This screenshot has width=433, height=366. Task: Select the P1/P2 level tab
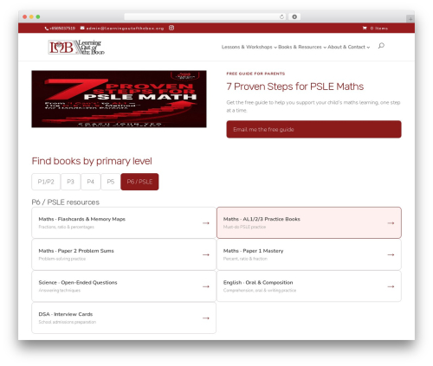46,182
